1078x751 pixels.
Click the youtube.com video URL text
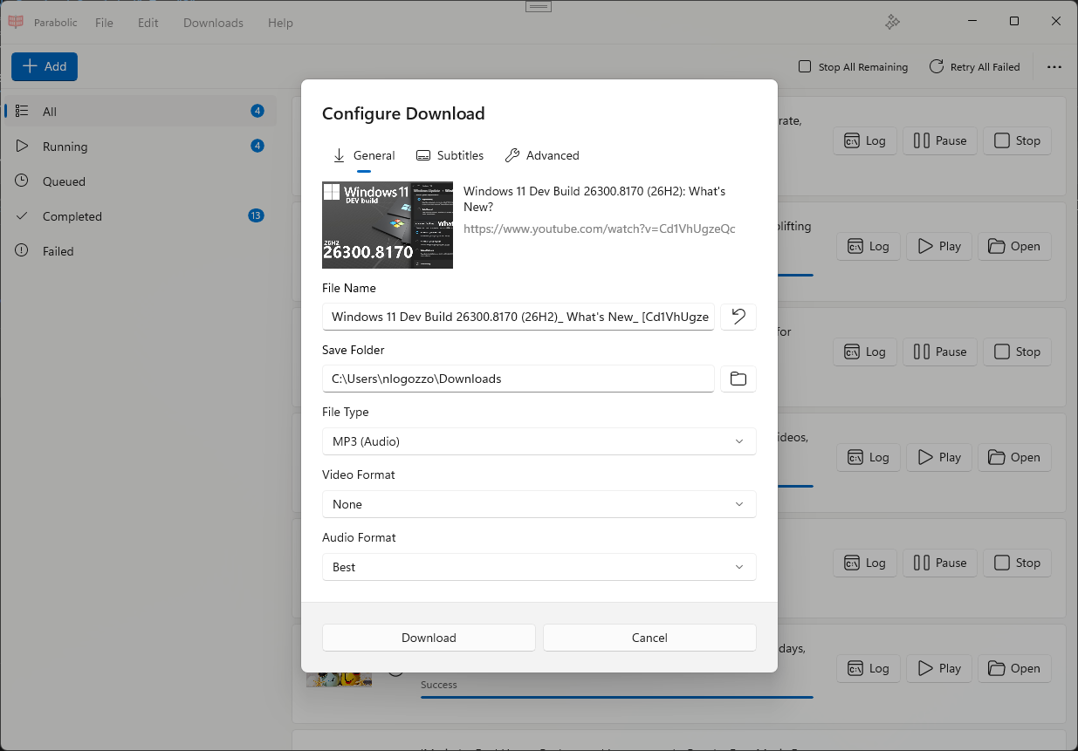(600, 229)
